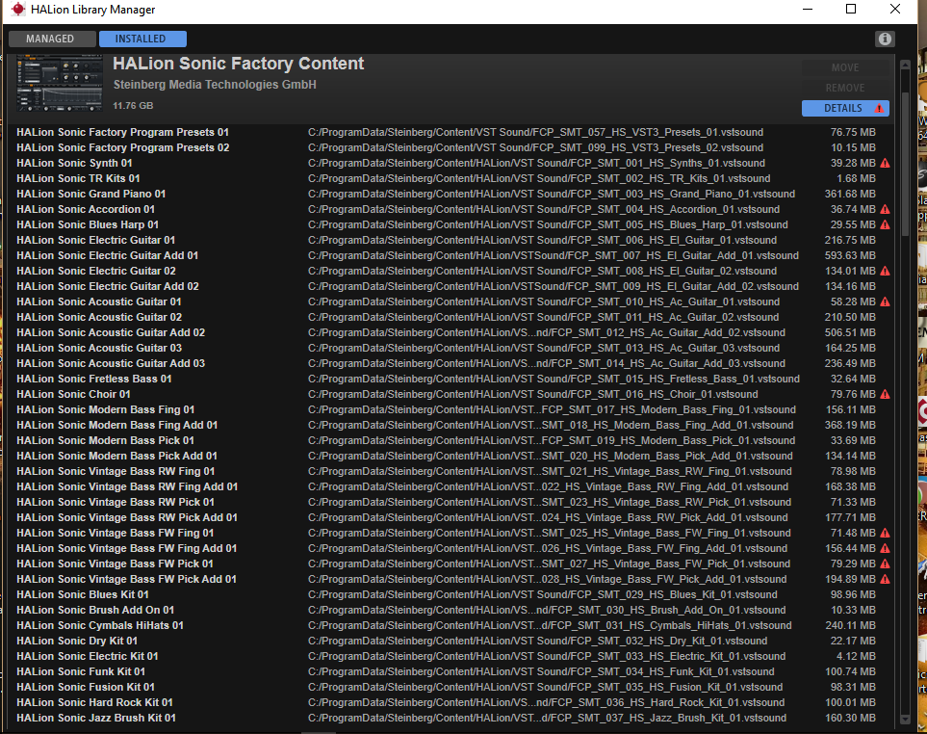The image size is (927, 734).
Task: Select HALion Sonic Hard Rock Kit 01
Action: click(x=451, y=702)
